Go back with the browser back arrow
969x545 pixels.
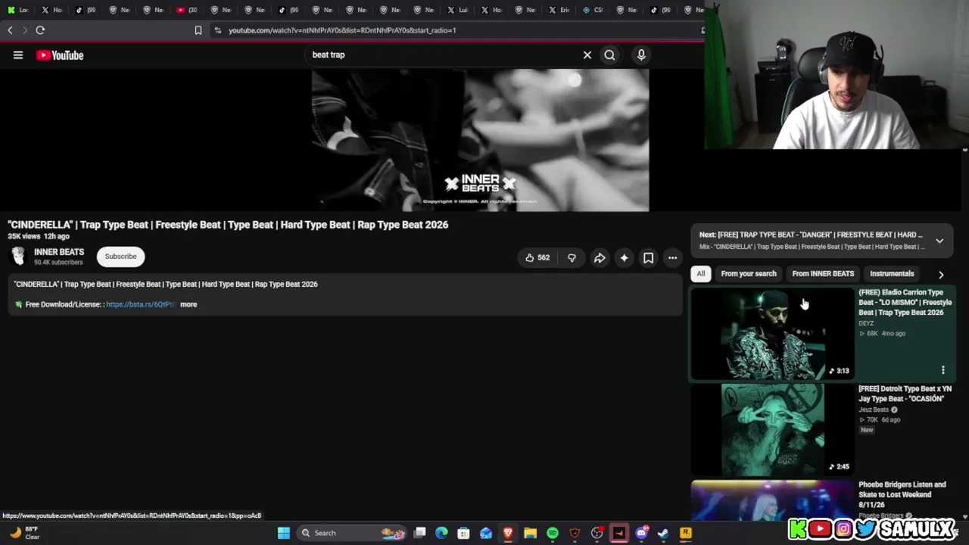pos(10,30)
